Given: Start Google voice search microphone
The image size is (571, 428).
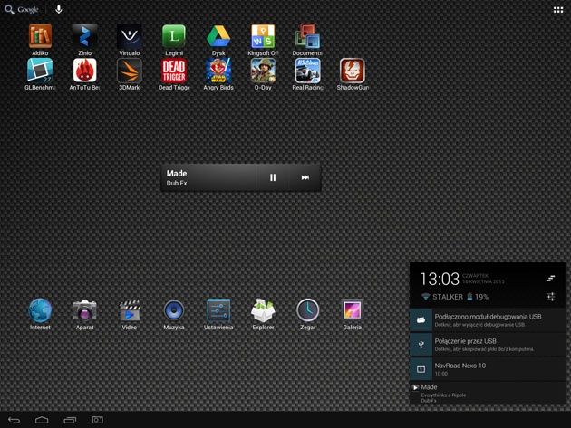Looking at the screenshot, I should point(59,9).
